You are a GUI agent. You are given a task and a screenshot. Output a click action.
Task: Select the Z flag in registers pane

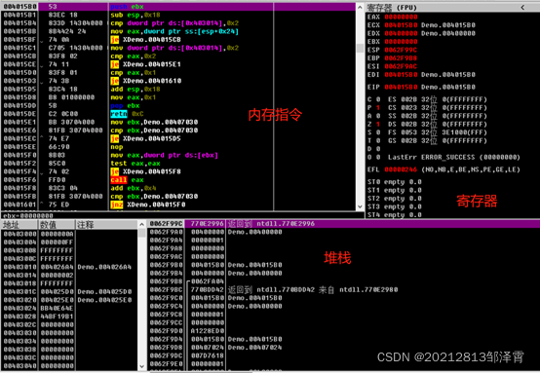(x=373, y=125)
